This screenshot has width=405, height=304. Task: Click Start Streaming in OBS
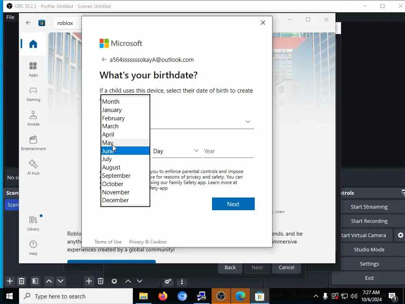pos(369,207)
